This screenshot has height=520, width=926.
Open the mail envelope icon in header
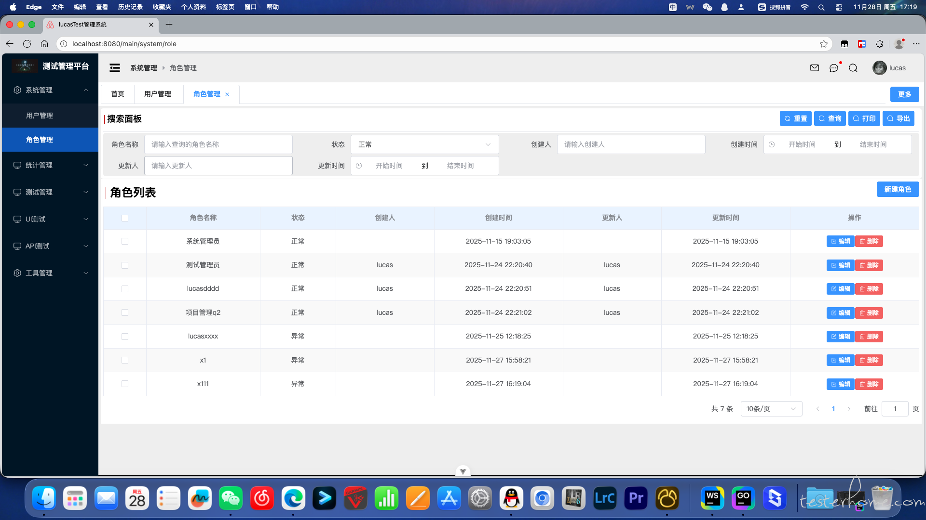815,68
